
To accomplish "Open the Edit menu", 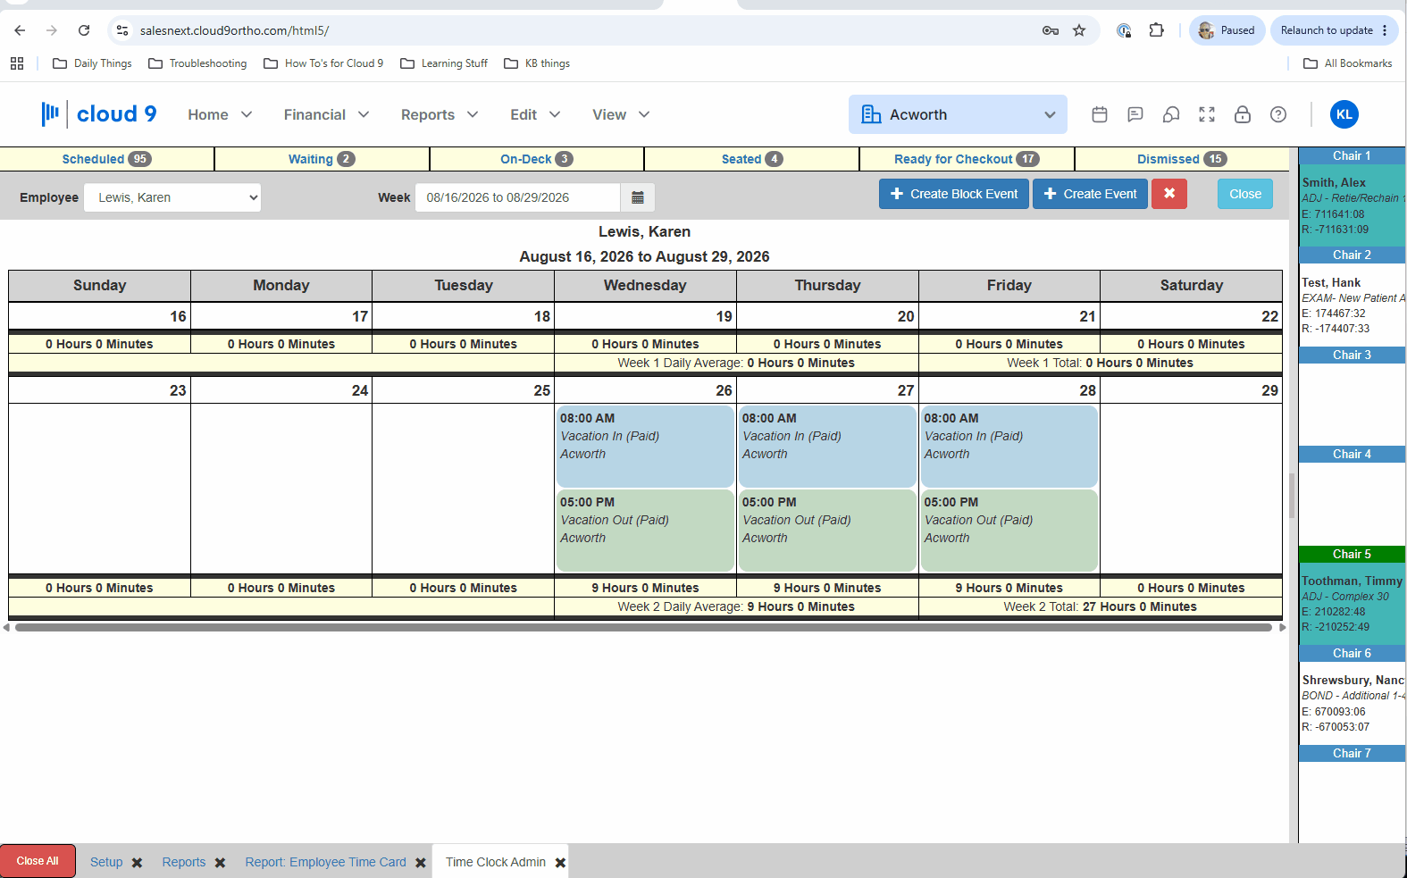I will tap(535, 114).
